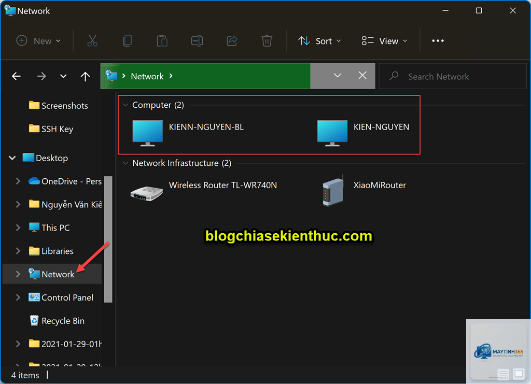Select Nguyễn Văn Kiê user folder

[65, 204]
